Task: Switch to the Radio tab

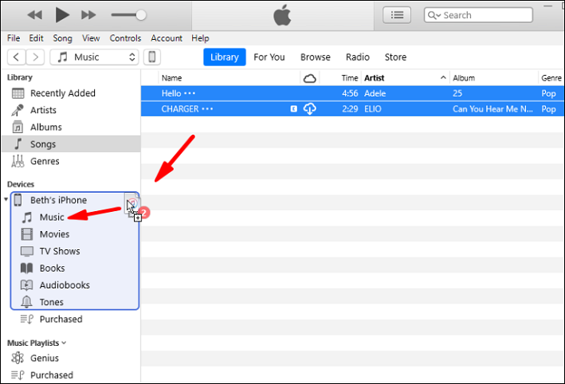Action: click(358, 57)
